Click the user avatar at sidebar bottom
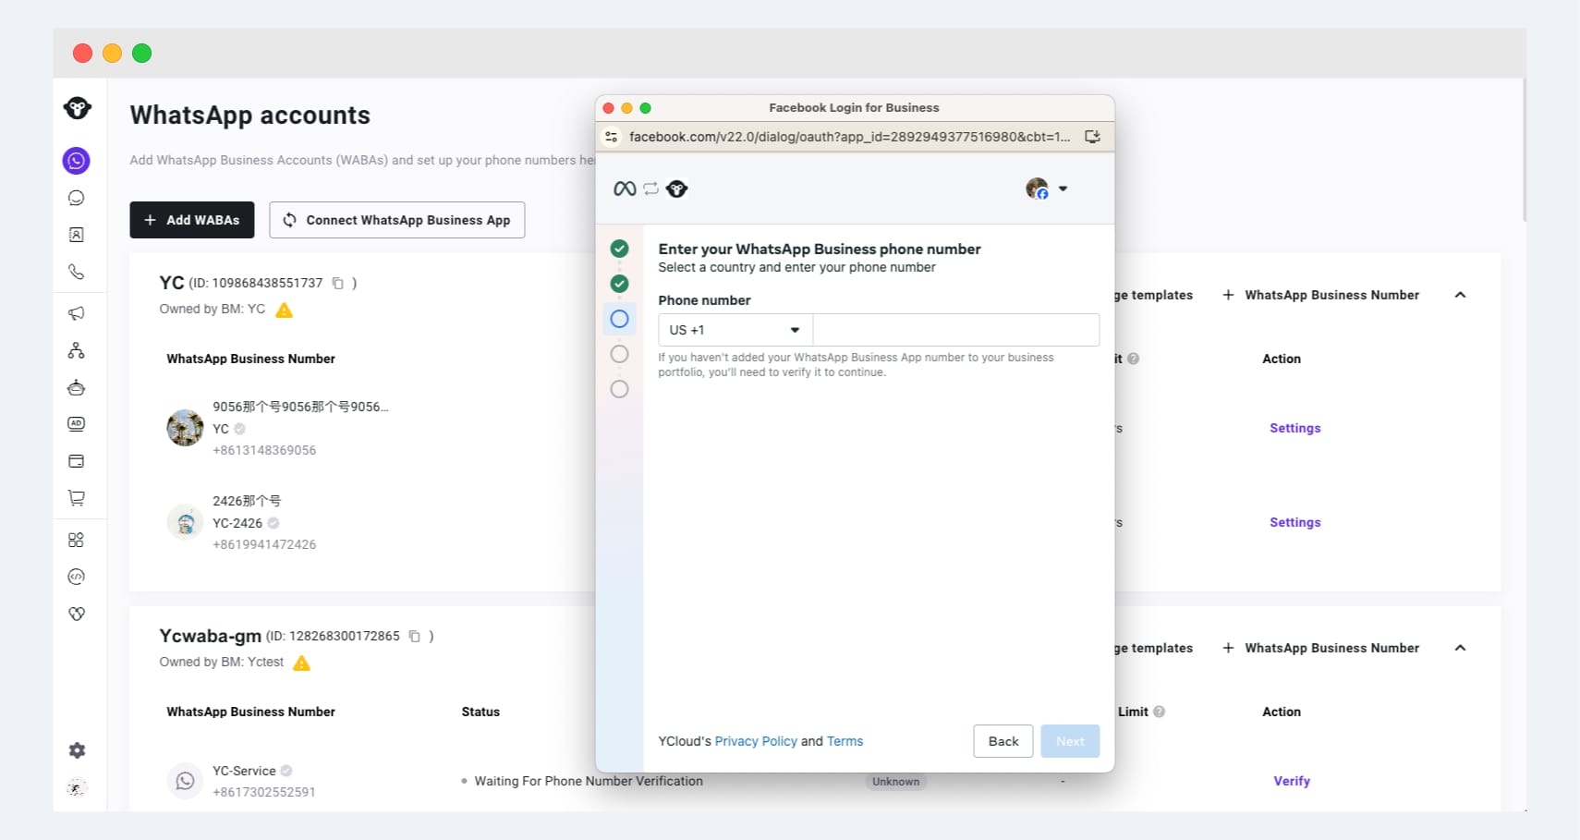 [x=77, y=787]
